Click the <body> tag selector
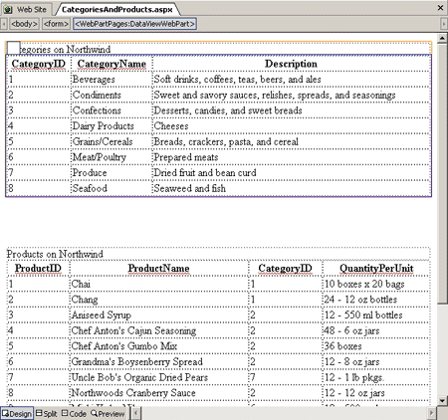The image size is (448, 420). click(24, 24)
